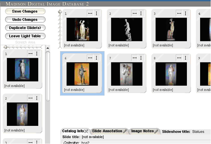Click vertical-bar icon on slide 7
Viewport: 211px width, 144px height.
(x=141, y=58)
